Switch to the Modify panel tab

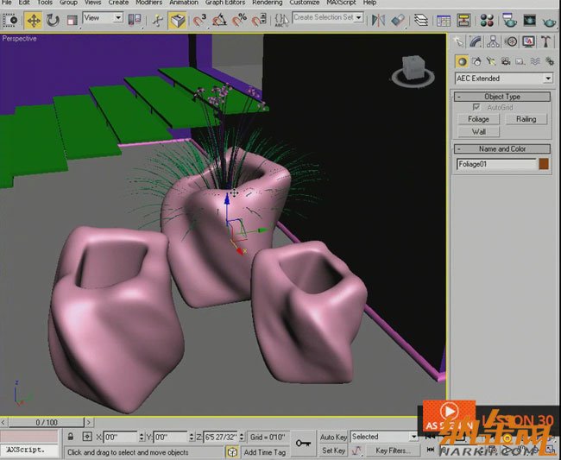click(476, 41)
